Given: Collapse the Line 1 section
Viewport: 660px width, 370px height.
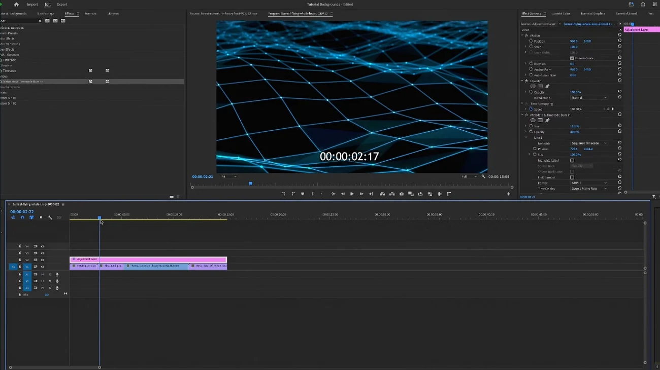Looking at the screenshot, I should point(526,137).
